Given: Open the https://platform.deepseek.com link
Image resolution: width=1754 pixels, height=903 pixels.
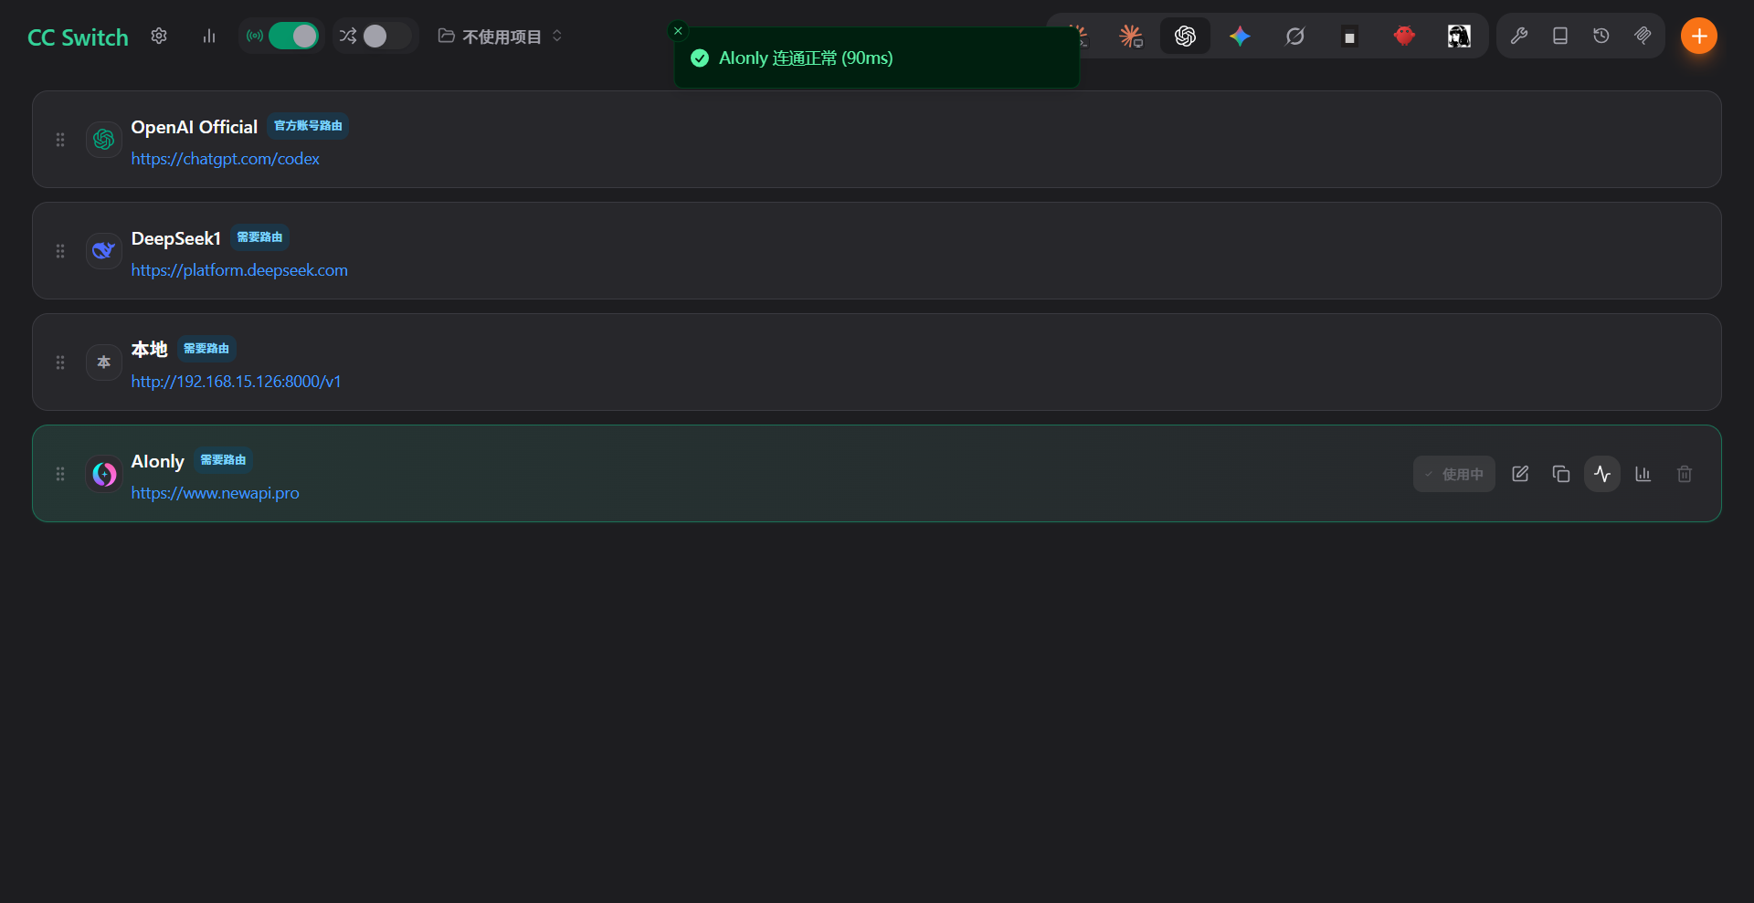Looking at the screenshot, I should (239, 270).
